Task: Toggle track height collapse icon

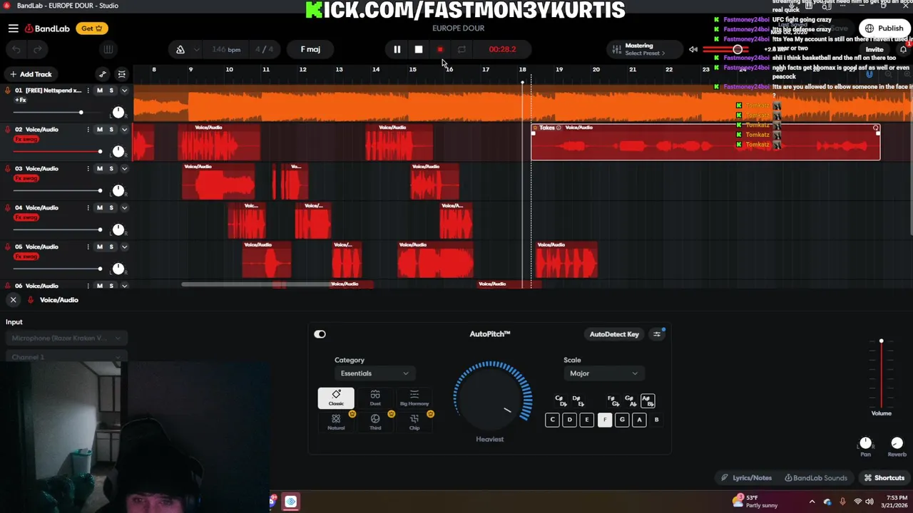Action: pos(122,74)
